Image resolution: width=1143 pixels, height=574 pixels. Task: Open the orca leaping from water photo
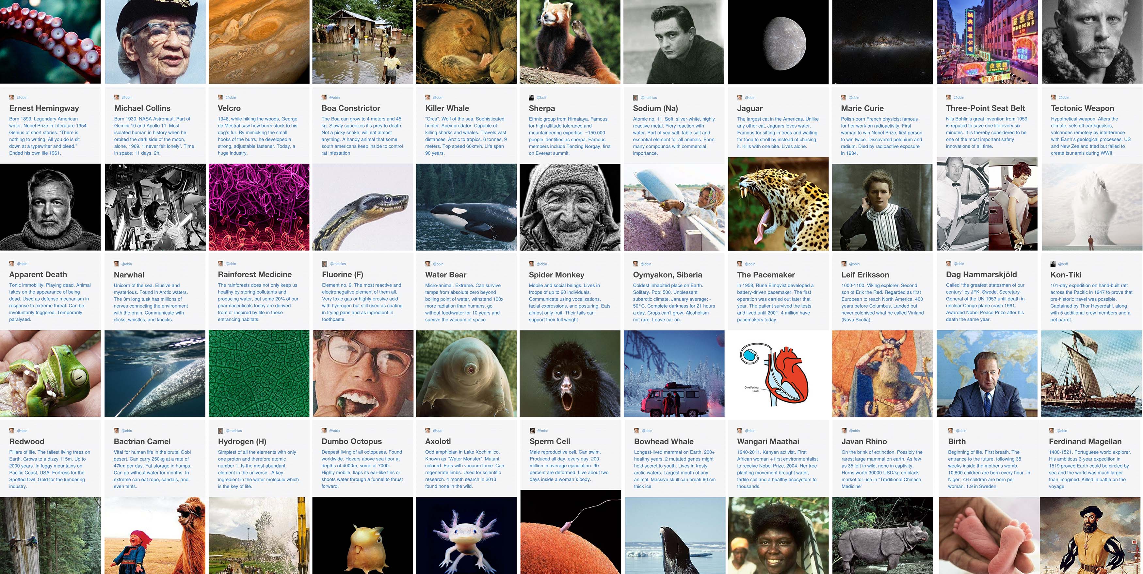point(466,207)
